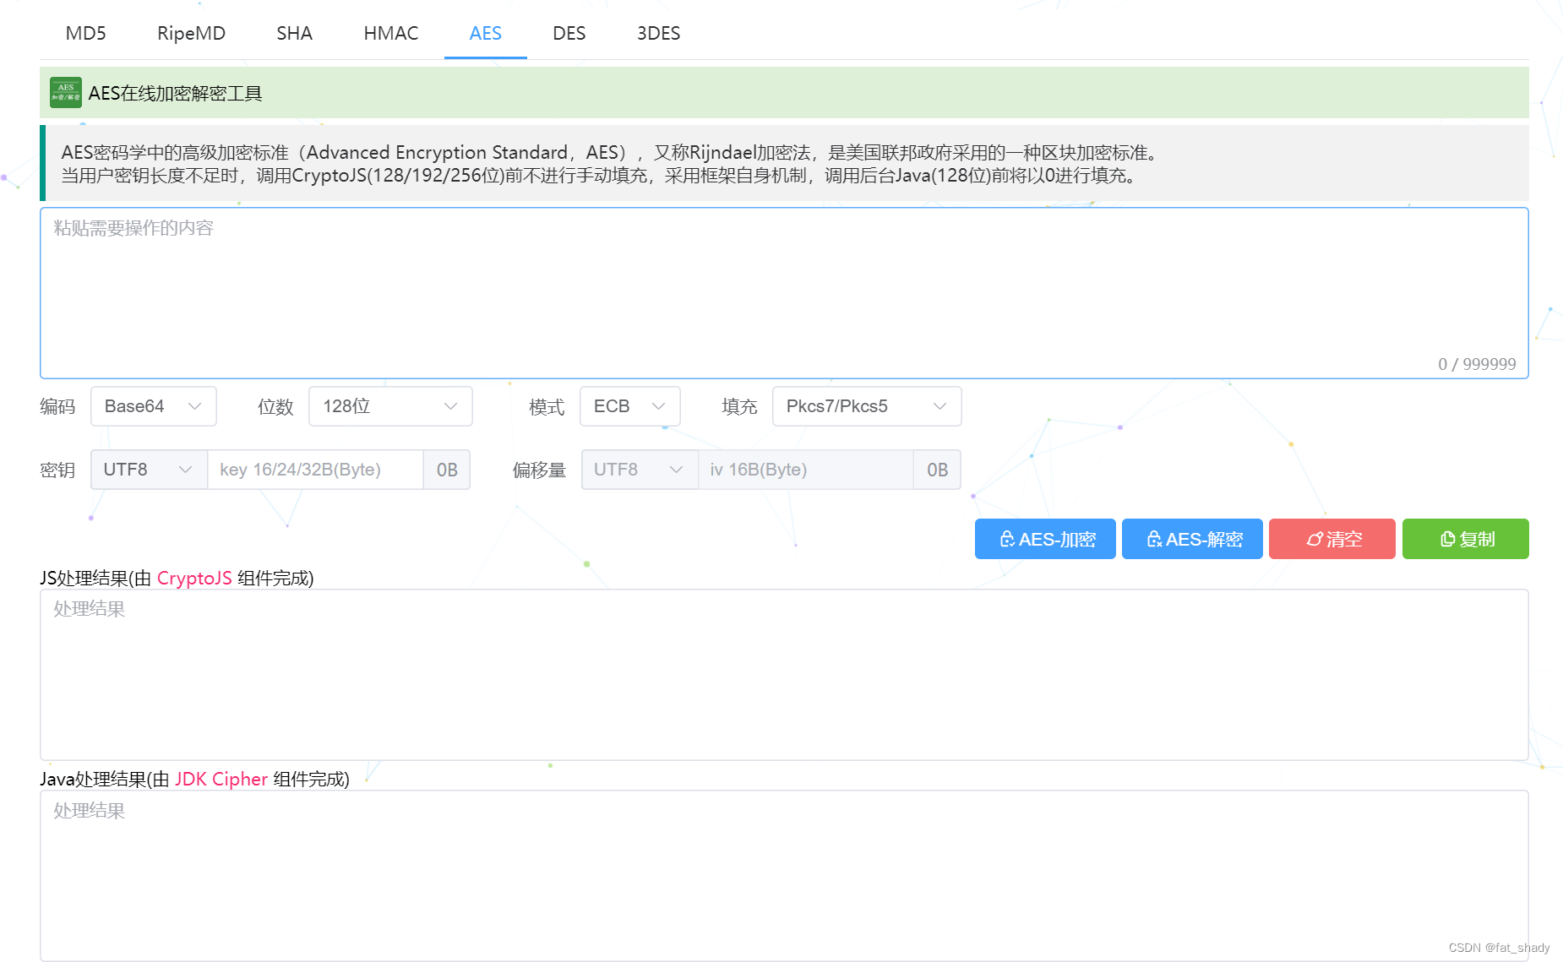Click the 填充 label

coord(739,406)
